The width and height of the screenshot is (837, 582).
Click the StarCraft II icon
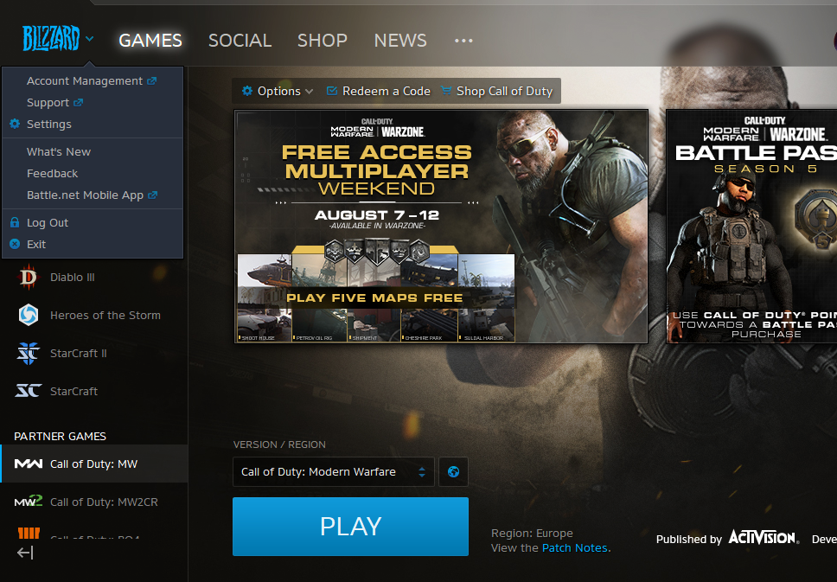29,353
